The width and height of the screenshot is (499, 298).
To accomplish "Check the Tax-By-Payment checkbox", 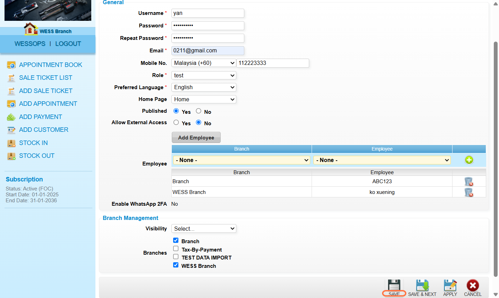I will coord(176,249).
